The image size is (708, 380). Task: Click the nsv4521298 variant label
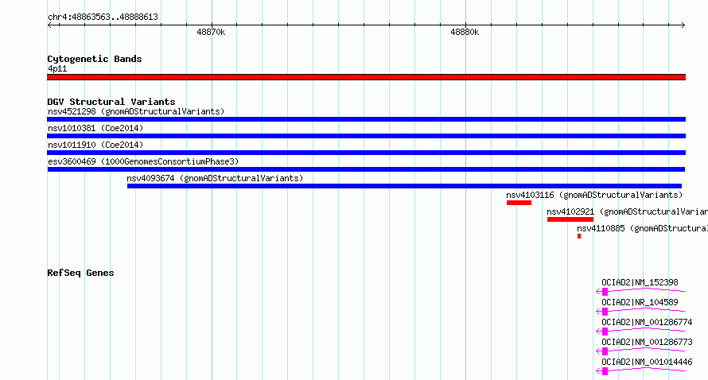[x=136, y=111]
